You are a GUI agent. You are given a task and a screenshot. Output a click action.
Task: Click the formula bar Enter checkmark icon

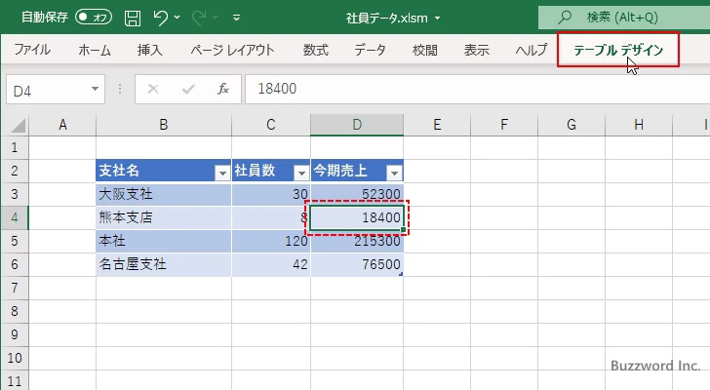[188, 89]
